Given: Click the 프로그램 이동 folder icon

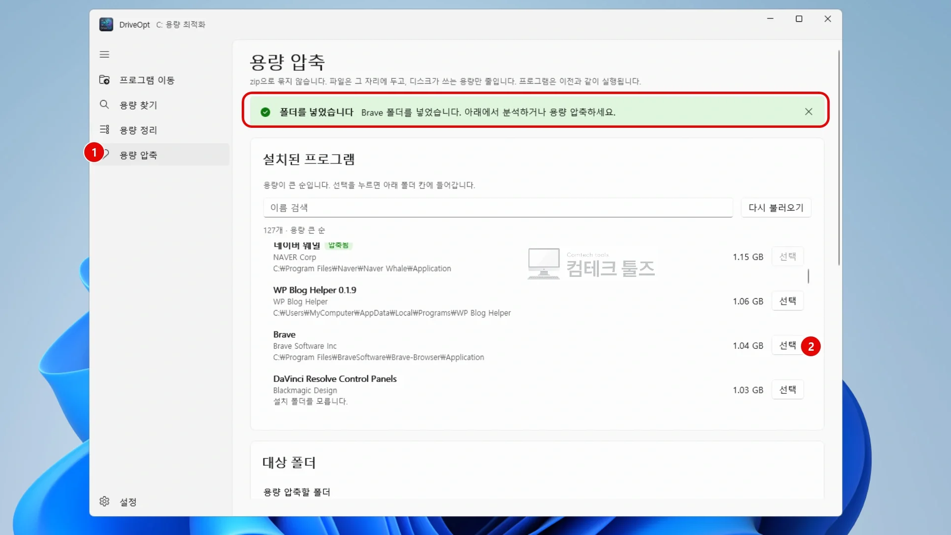Looking at the screenshot, I should (105, 80).
